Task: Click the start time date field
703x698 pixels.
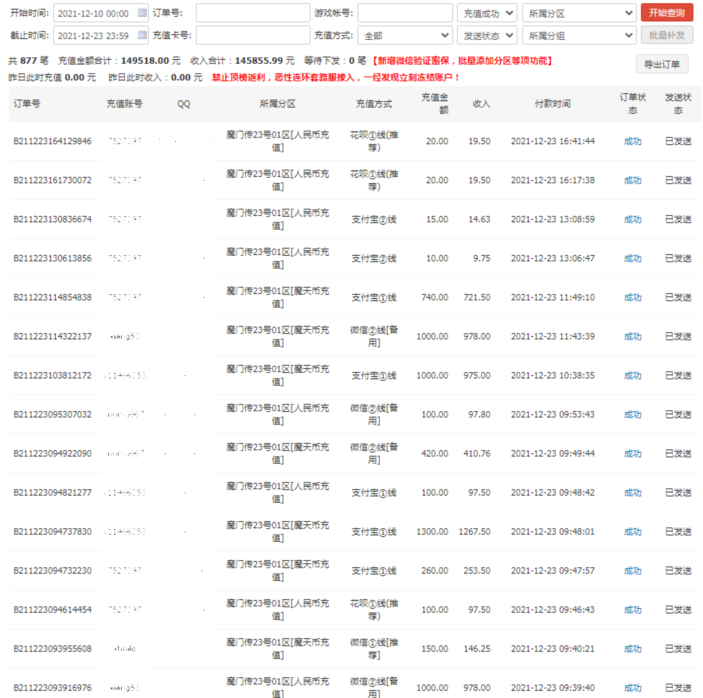Action: [x=101, y=13]
